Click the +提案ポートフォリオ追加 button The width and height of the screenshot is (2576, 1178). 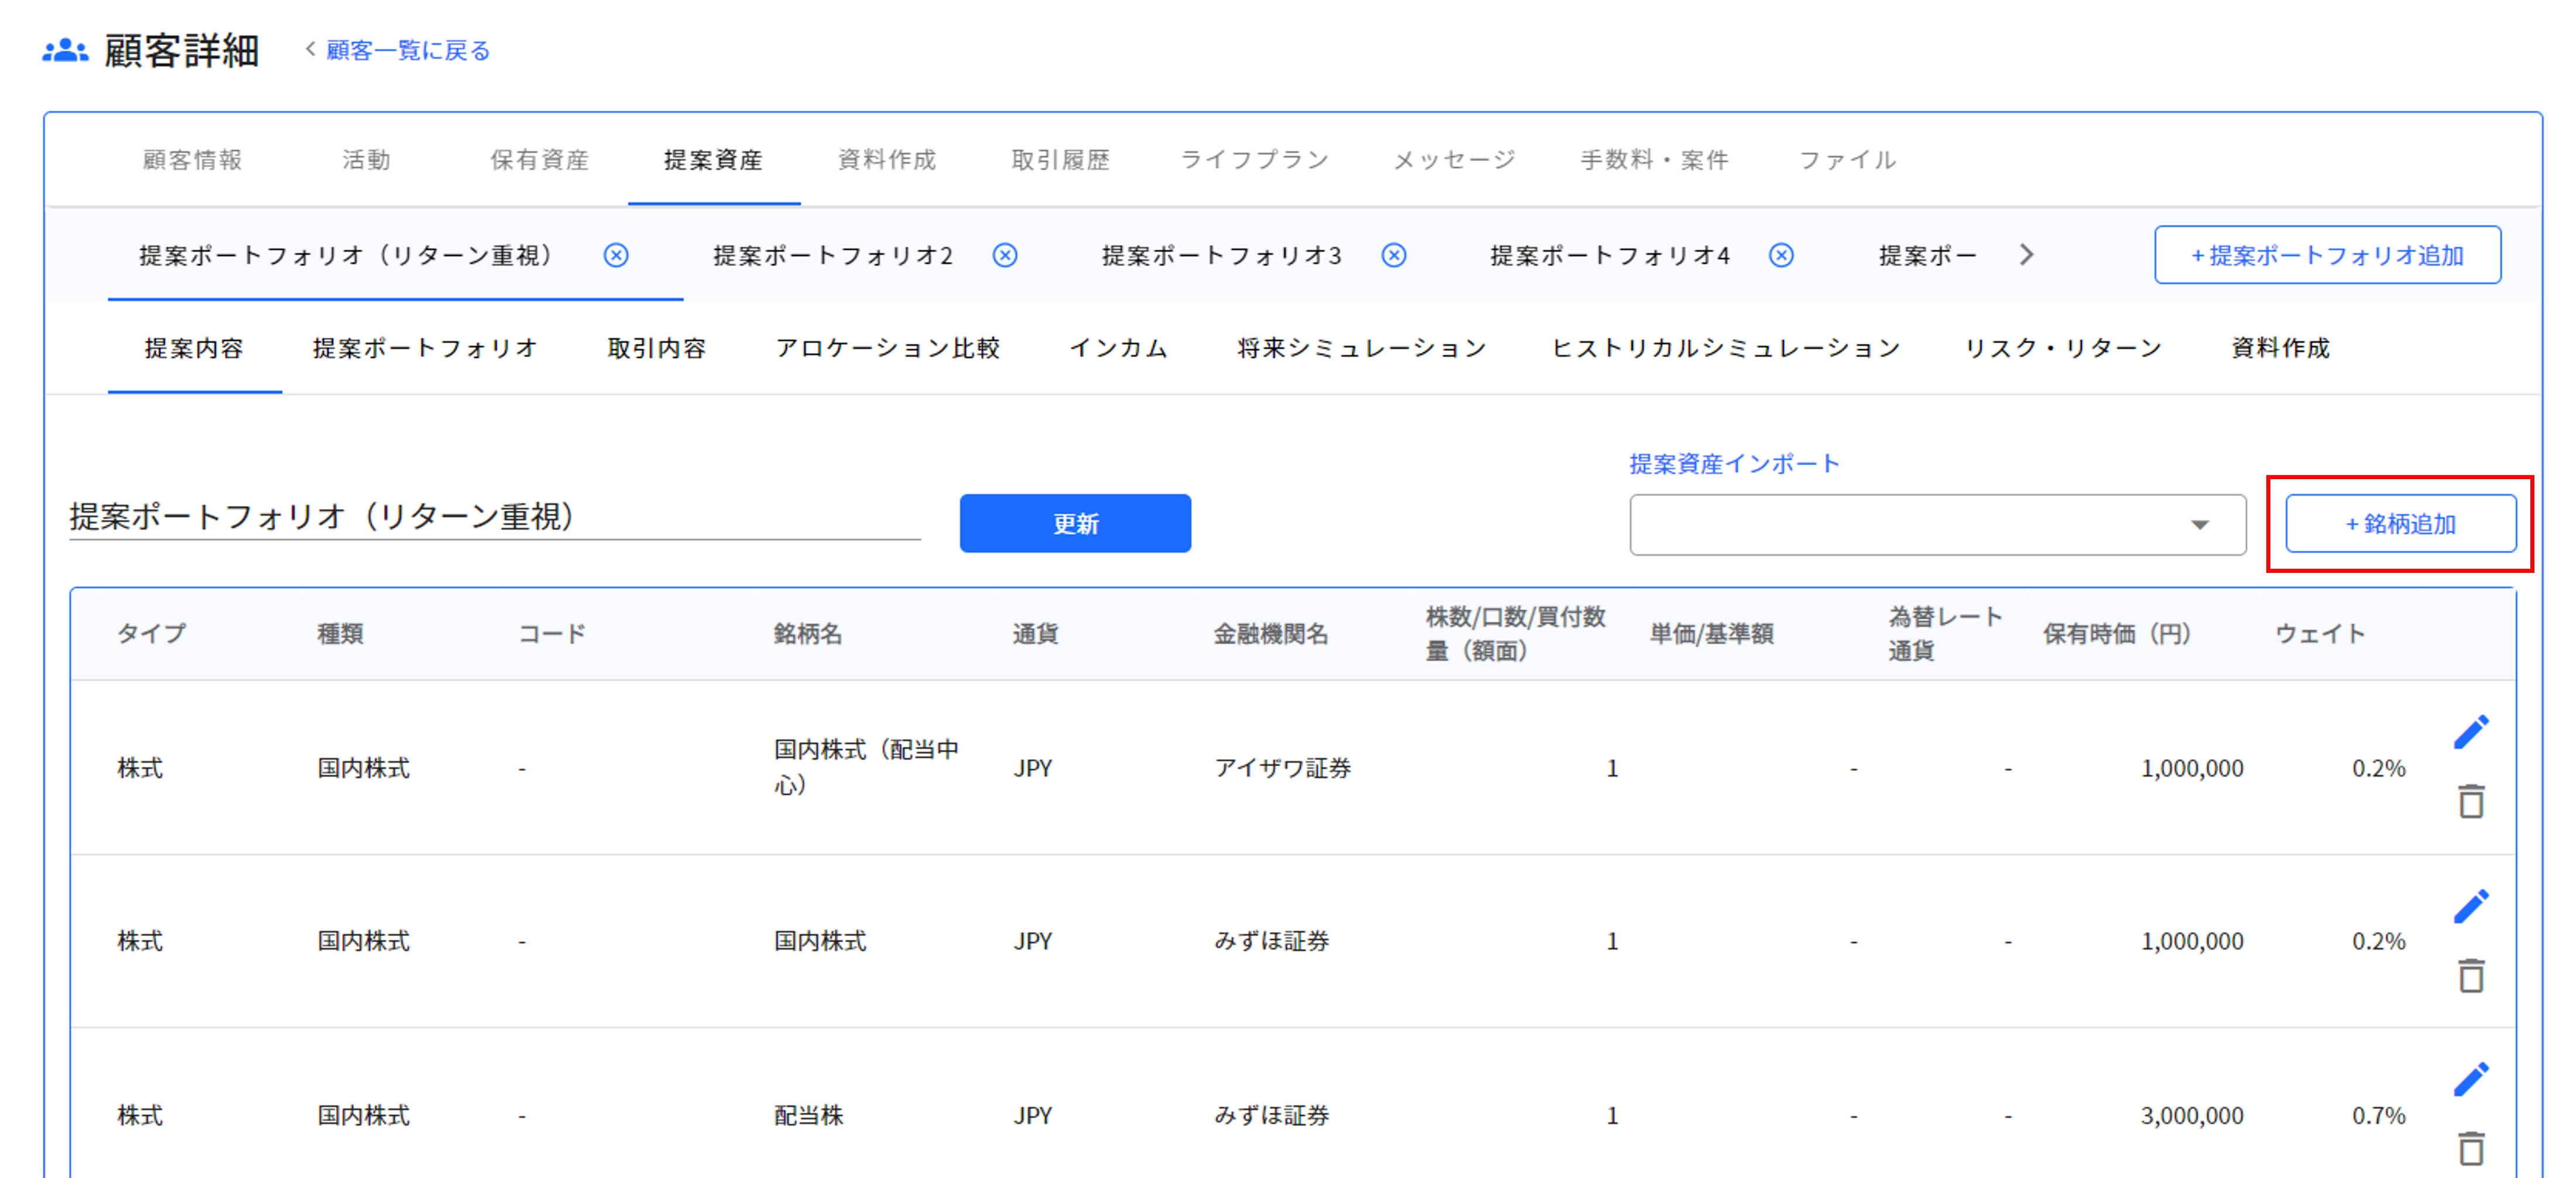click(2327, 255)
